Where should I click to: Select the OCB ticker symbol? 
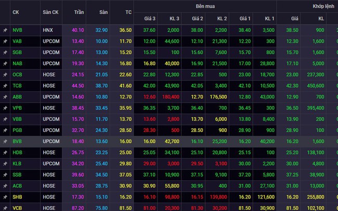(x=17, y=74)
